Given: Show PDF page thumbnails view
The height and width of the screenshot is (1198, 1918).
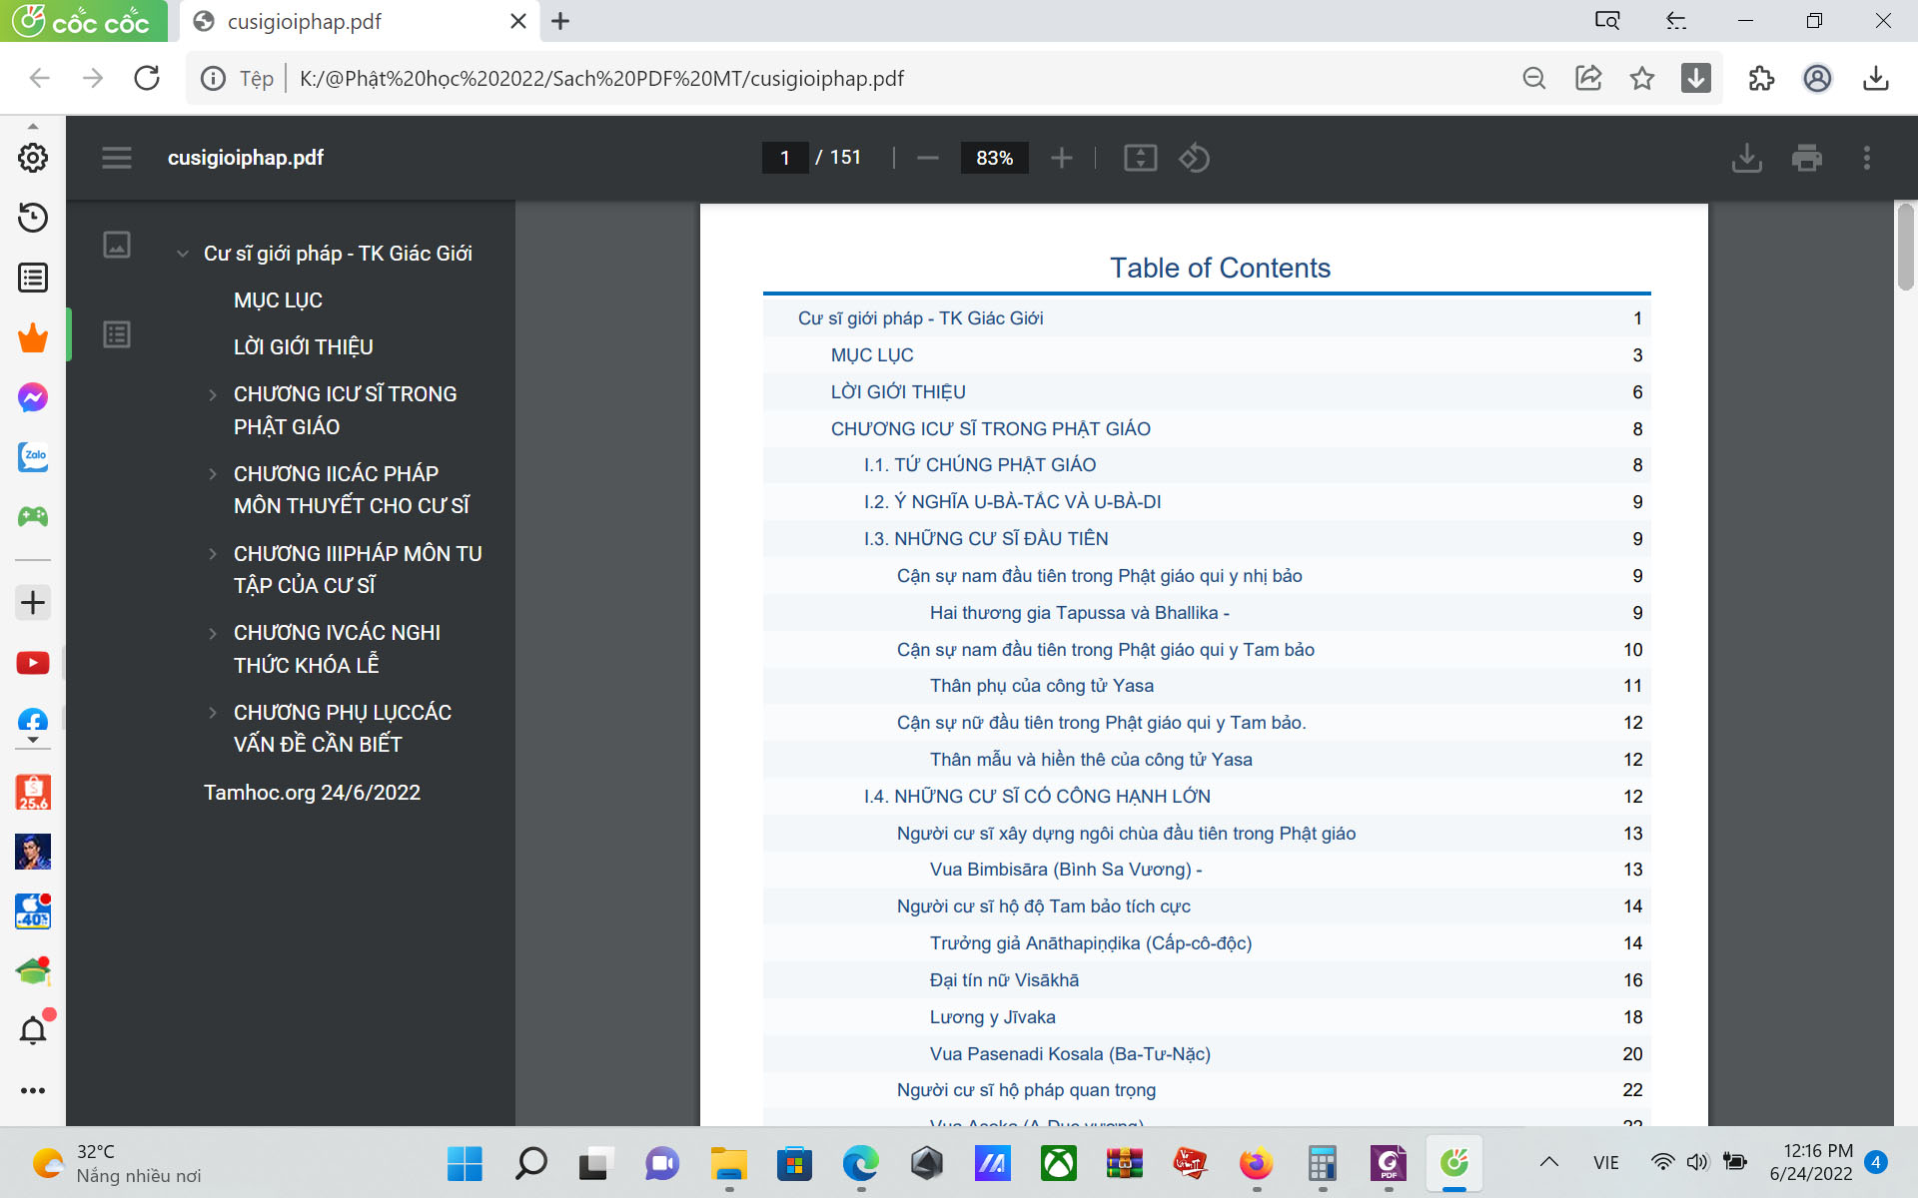Looking at the screenshot, I should (x=117, y=245).
